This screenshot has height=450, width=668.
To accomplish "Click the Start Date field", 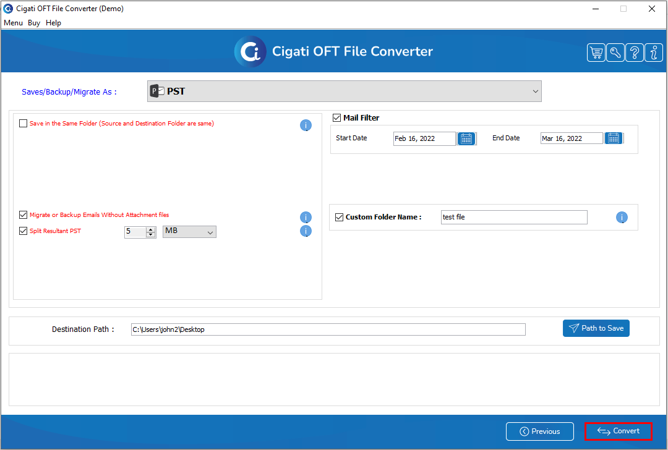I will (424, 139).
